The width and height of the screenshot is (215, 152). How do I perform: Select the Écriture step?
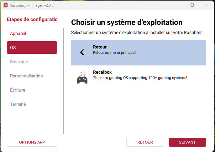pos(18,90)
